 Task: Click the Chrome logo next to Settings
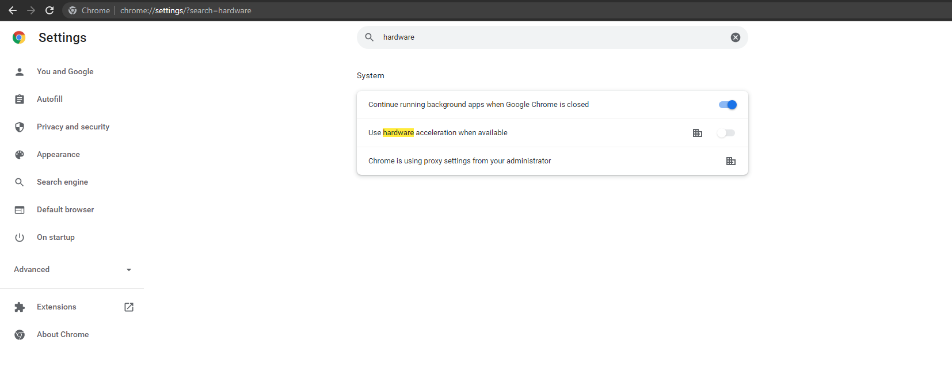(x=19, y=37)
